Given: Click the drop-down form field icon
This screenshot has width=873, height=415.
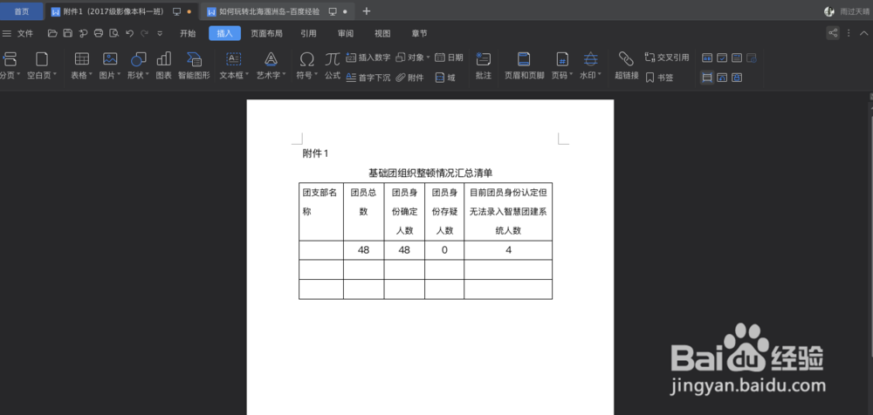Looking at the screenshot, I should [737, 58].
